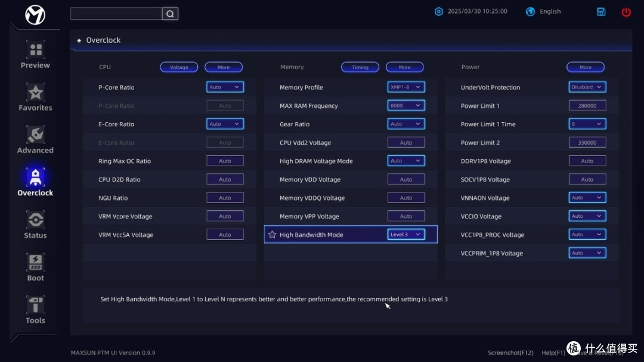The width and height of the screenshot is (644, 362).
Task: Click VRM VccSA Voltage value field
Action: [x=225, y=235]
